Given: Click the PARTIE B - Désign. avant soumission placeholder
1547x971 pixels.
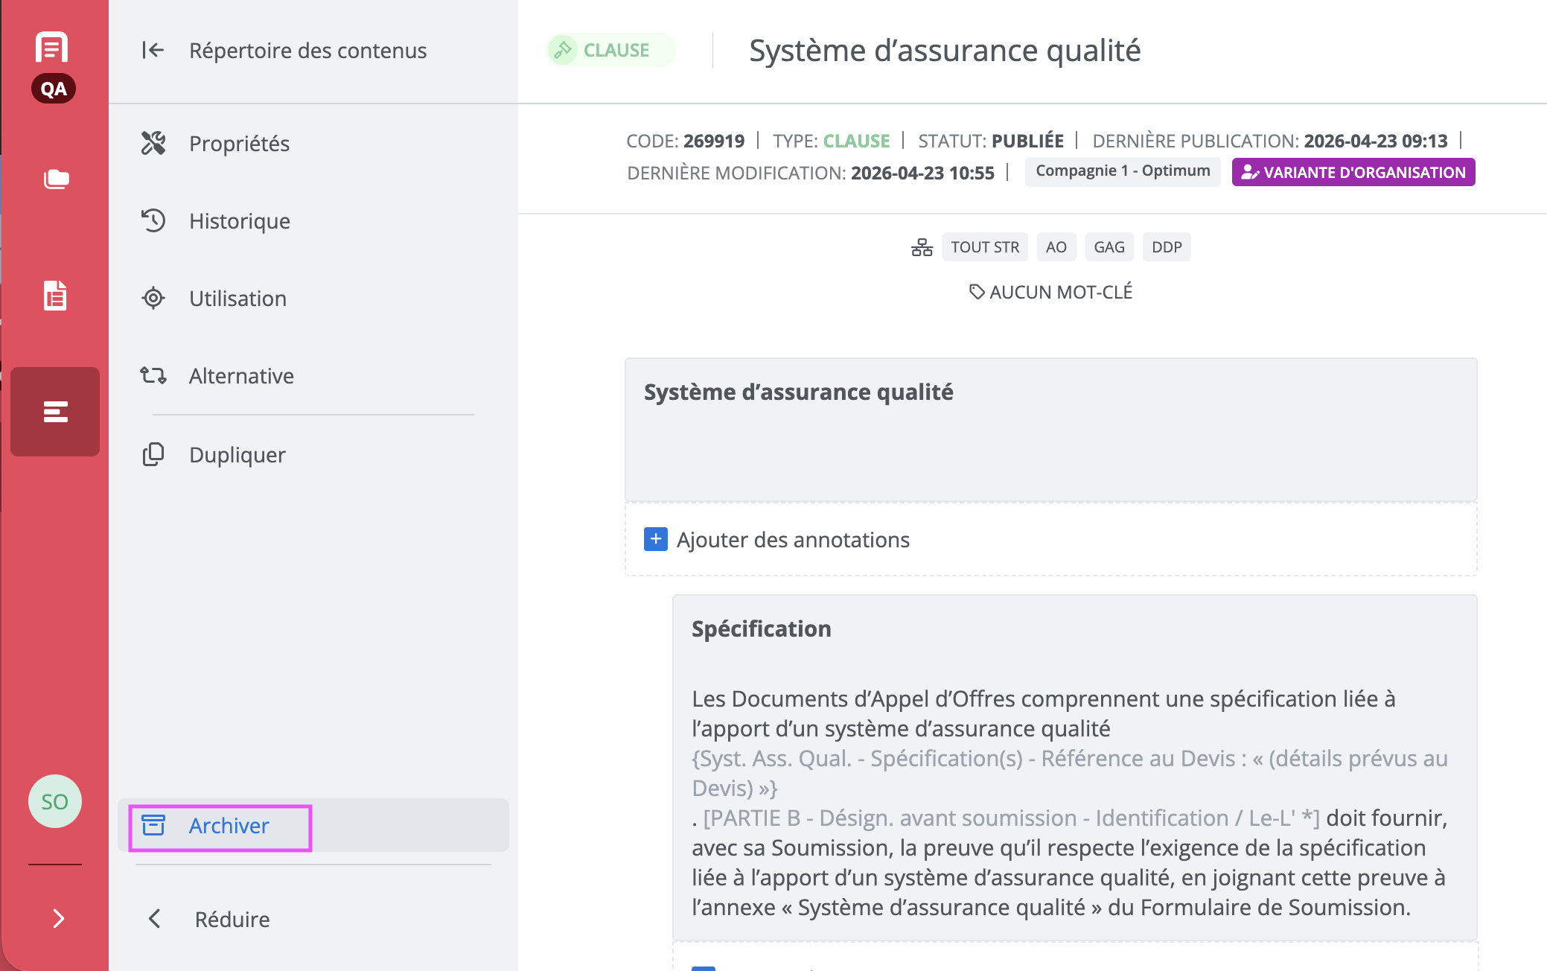Looking at the screenshot, I should pos(1011,818).
